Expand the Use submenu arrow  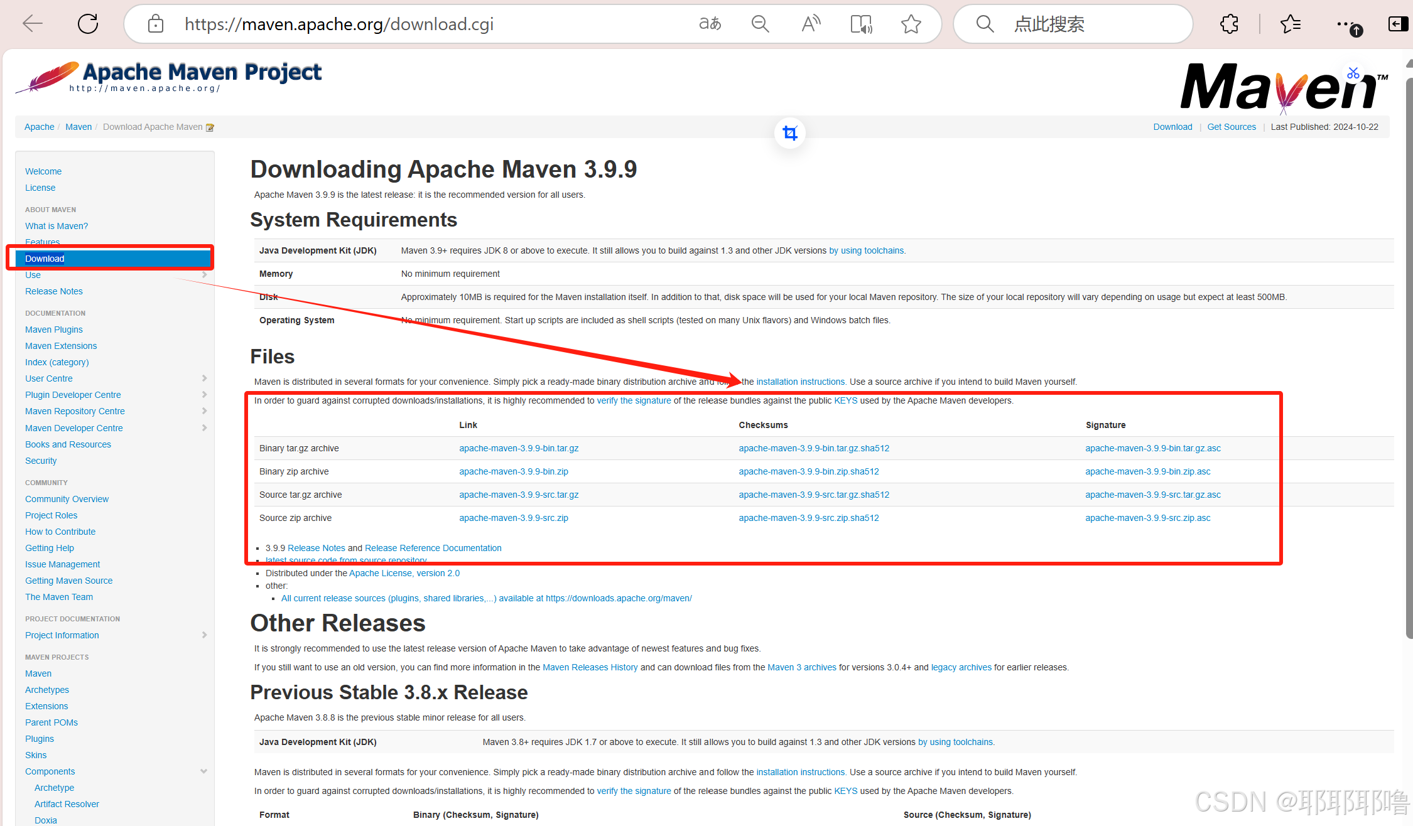tap(205, 275)
